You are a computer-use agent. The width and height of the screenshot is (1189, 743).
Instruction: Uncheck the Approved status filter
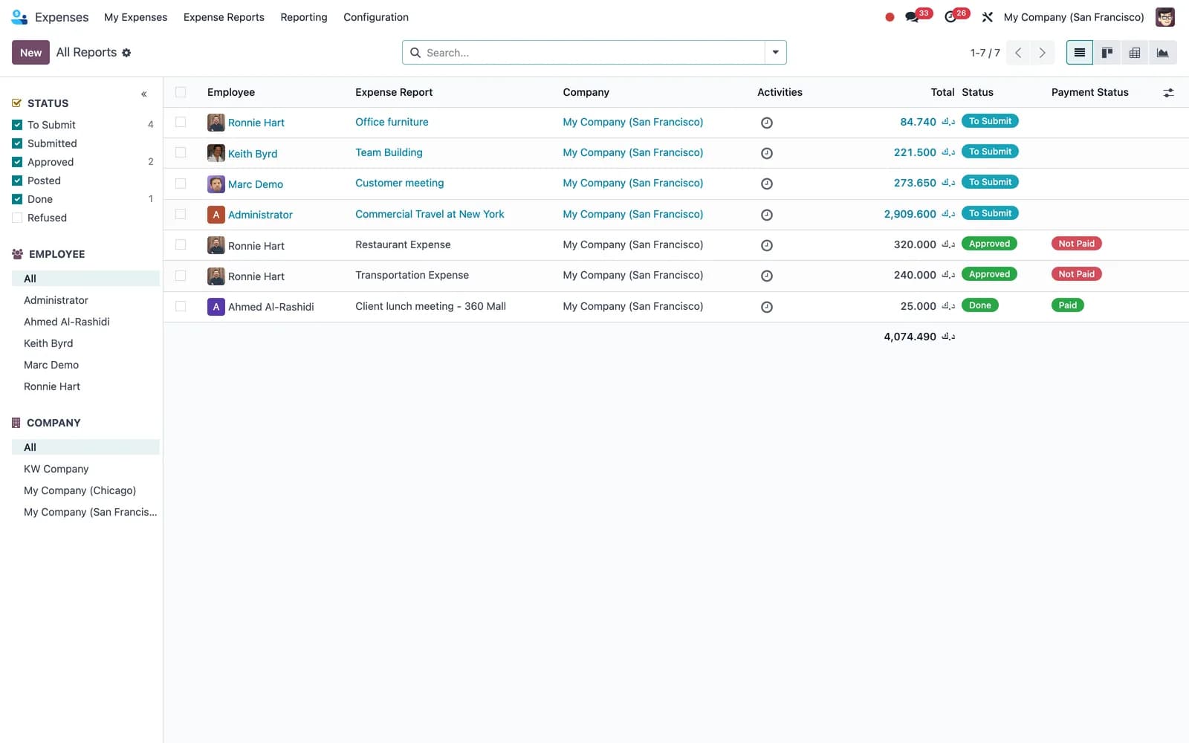pyautogui.click(x=17, y=162)
